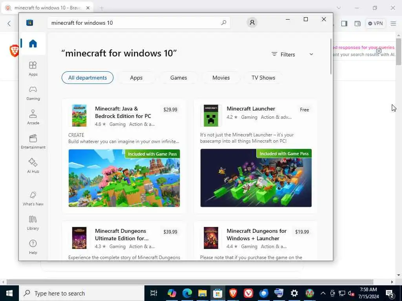Image resolution: width=402 pixels, height=301 pixels.
Task: Select the Apps department filter
Action: [x=136, y=78]
